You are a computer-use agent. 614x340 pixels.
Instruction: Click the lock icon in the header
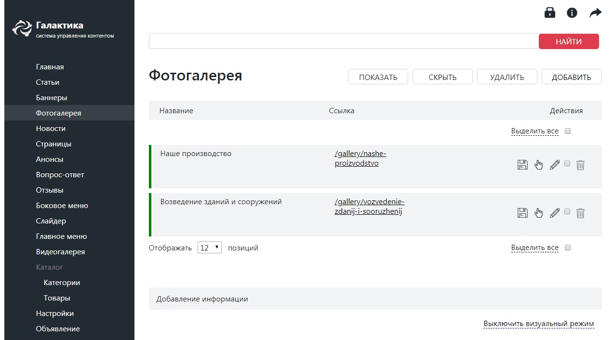tap(550, 13)
